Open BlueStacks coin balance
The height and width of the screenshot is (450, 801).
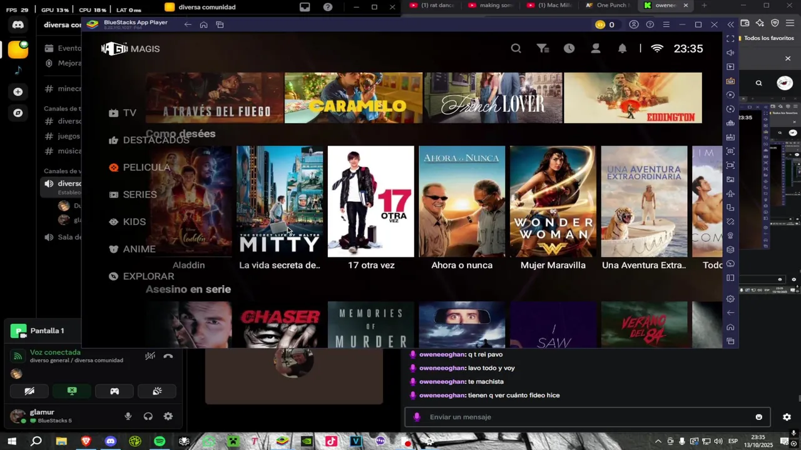[x=605, y=24]
